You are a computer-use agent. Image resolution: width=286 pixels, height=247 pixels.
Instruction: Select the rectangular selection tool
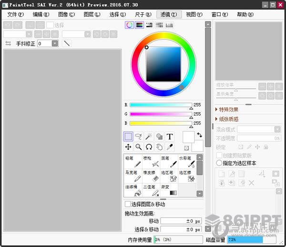tap(128, 136)
